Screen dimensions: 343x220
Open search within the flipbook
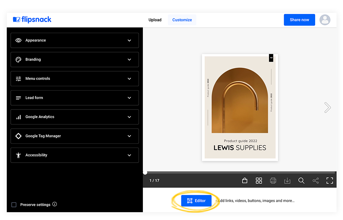pyautogui.click(x=302, y=180)
